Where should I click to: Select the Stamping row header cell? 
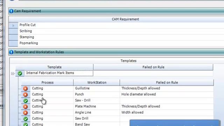coord(13,37)
